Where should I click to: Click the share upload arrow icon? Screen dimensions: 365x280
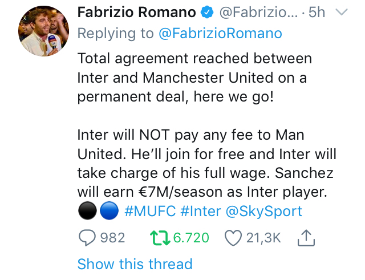pyautogui.click(x=306, y=237)
